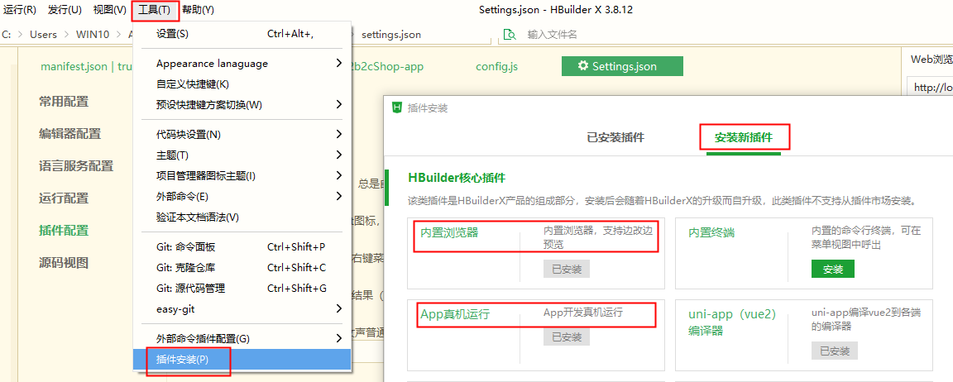The image size is (953, 382).
Task: Open the 运行(R) menu
Action: [x=20, y=10]
